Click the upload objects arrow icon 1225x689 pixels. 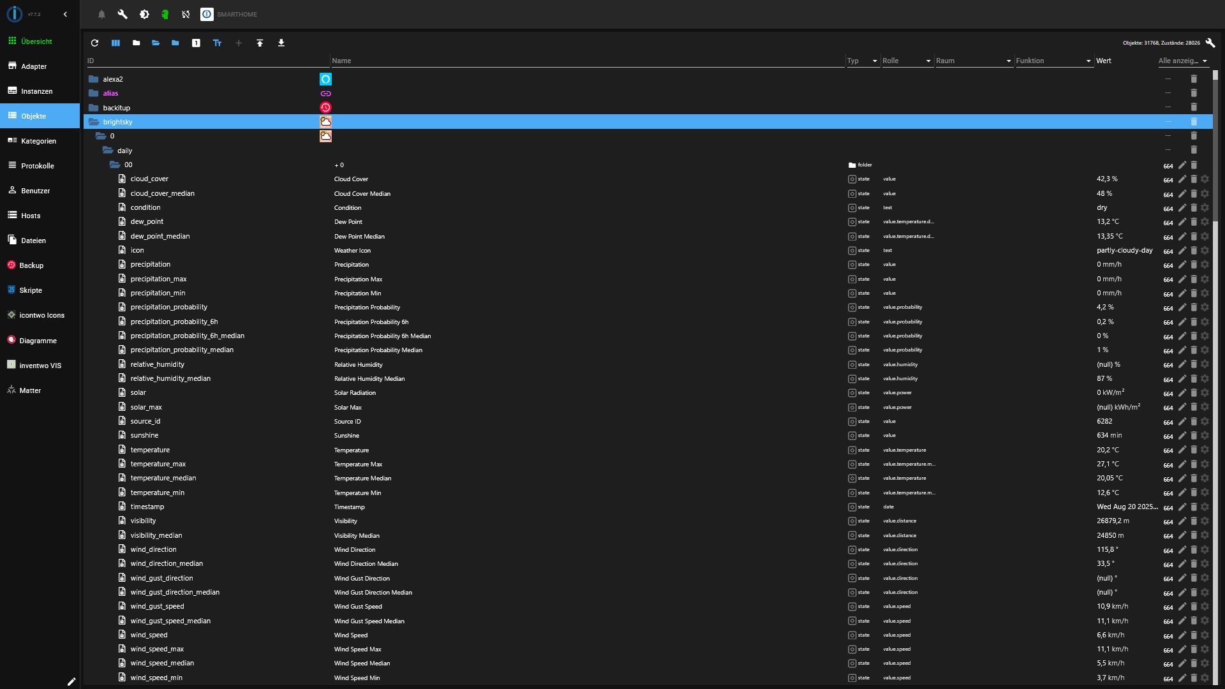pos(260,43)
